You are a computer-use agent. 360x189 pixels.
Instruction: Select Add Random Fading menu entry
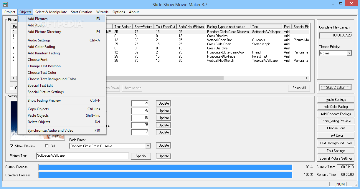click(x=62, y=53)
